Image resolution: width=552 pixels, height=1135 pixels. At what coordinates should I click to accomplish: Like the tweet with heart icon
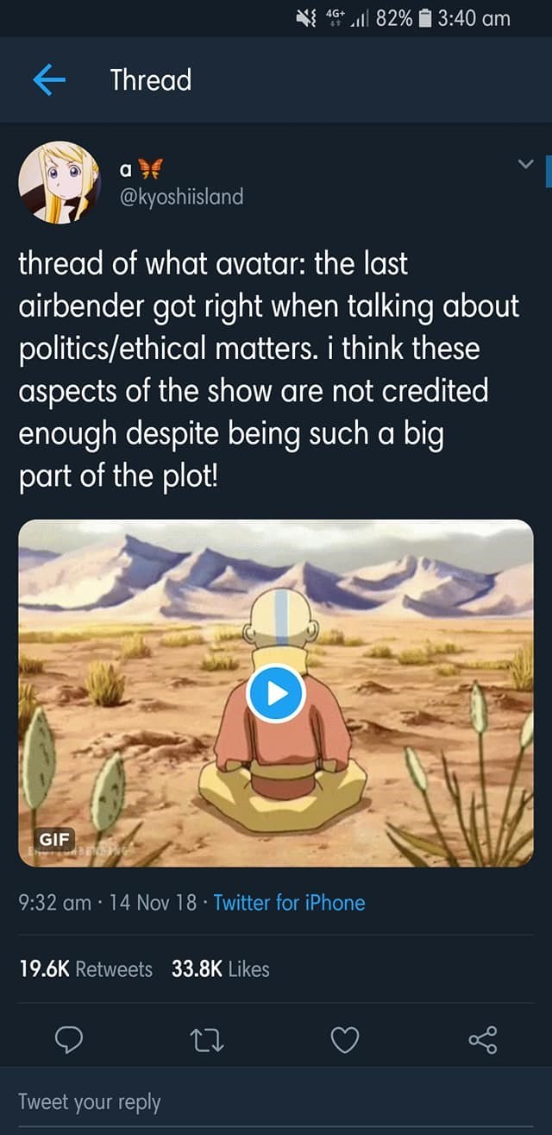pyautogui.click(x=345, y=1040)
